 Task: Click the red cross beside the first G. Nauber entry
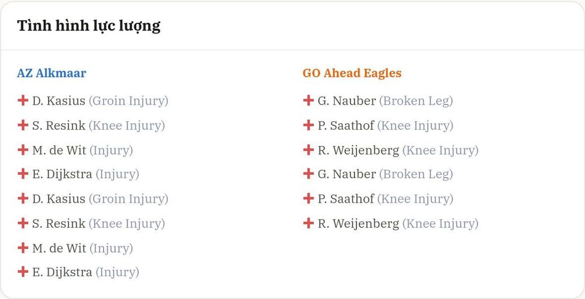point(308,100)
